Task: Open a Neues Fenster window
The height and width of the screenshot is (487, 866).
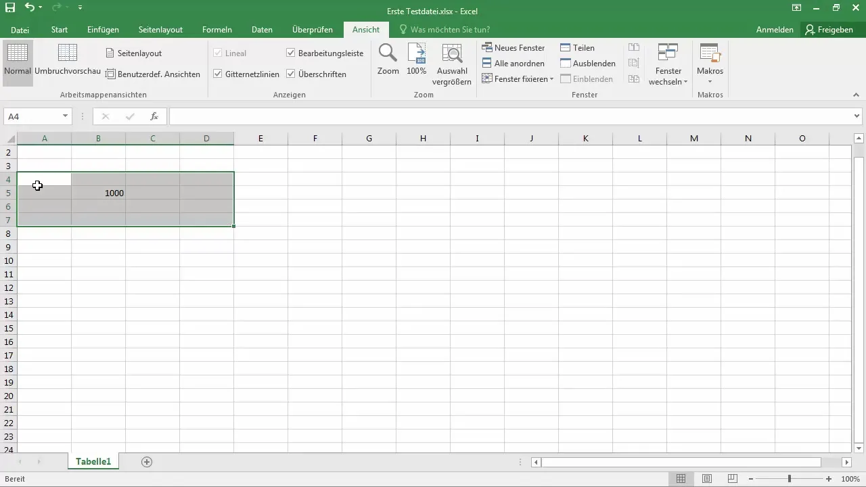Action: pyautogui.click(x=514, y=48)
